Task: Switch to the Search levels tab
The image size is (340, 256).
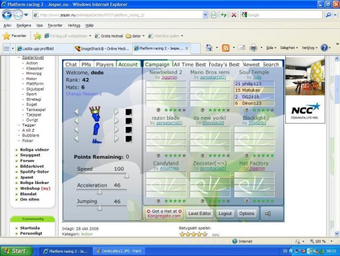Action: point(271,64)
